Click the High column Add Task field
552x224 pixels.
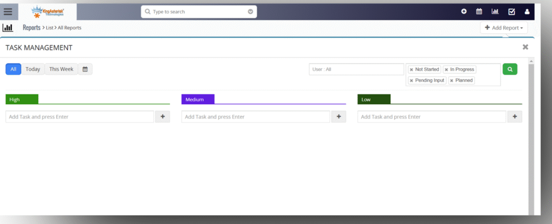tap(80, 117)
